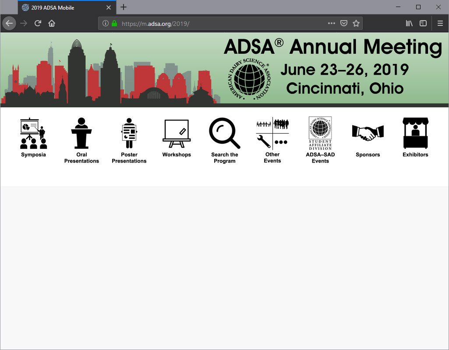Screen dimensions: 449x350
Task: Minimize the browser window
Action: tap(398, 7)
